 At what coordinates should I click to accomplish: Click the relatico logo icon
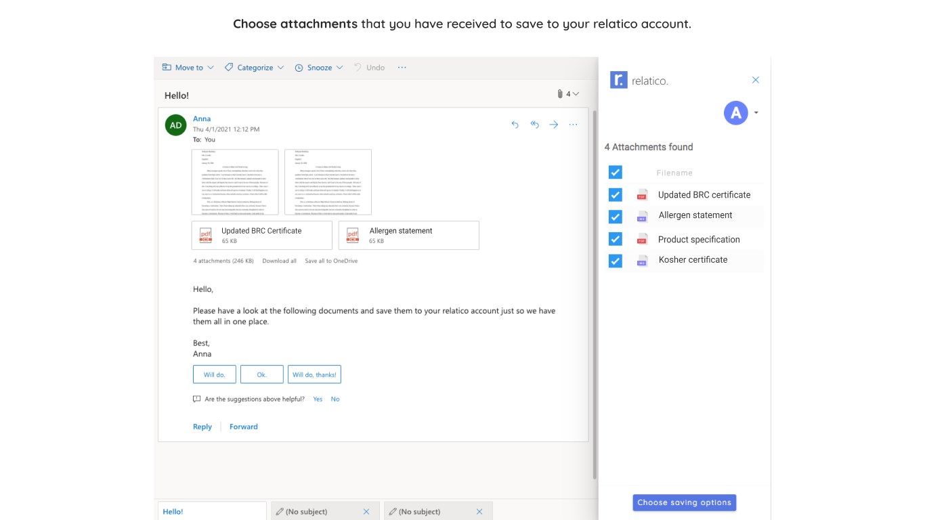[x=619, y=80]
